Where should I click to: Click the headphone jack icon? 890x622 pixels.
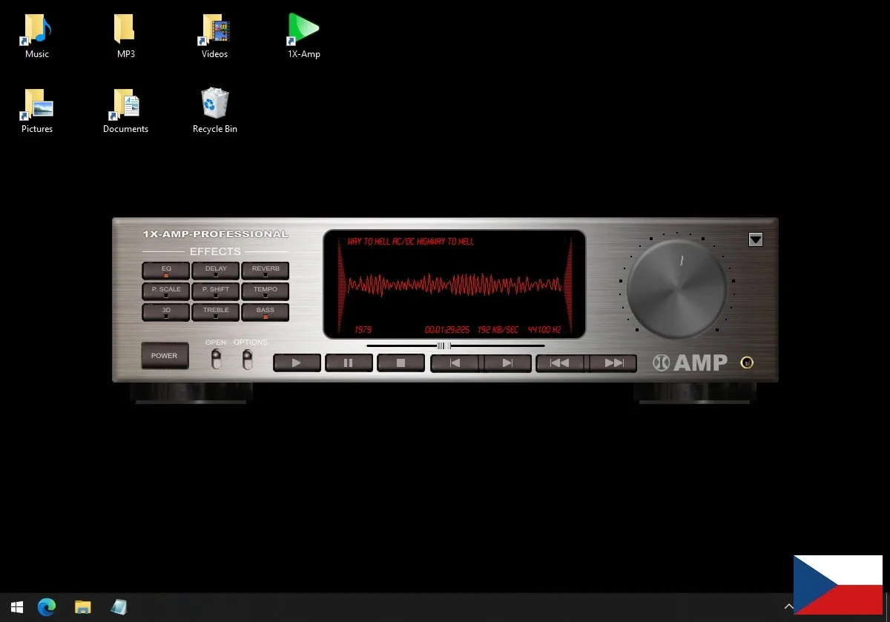pos(747,363)
